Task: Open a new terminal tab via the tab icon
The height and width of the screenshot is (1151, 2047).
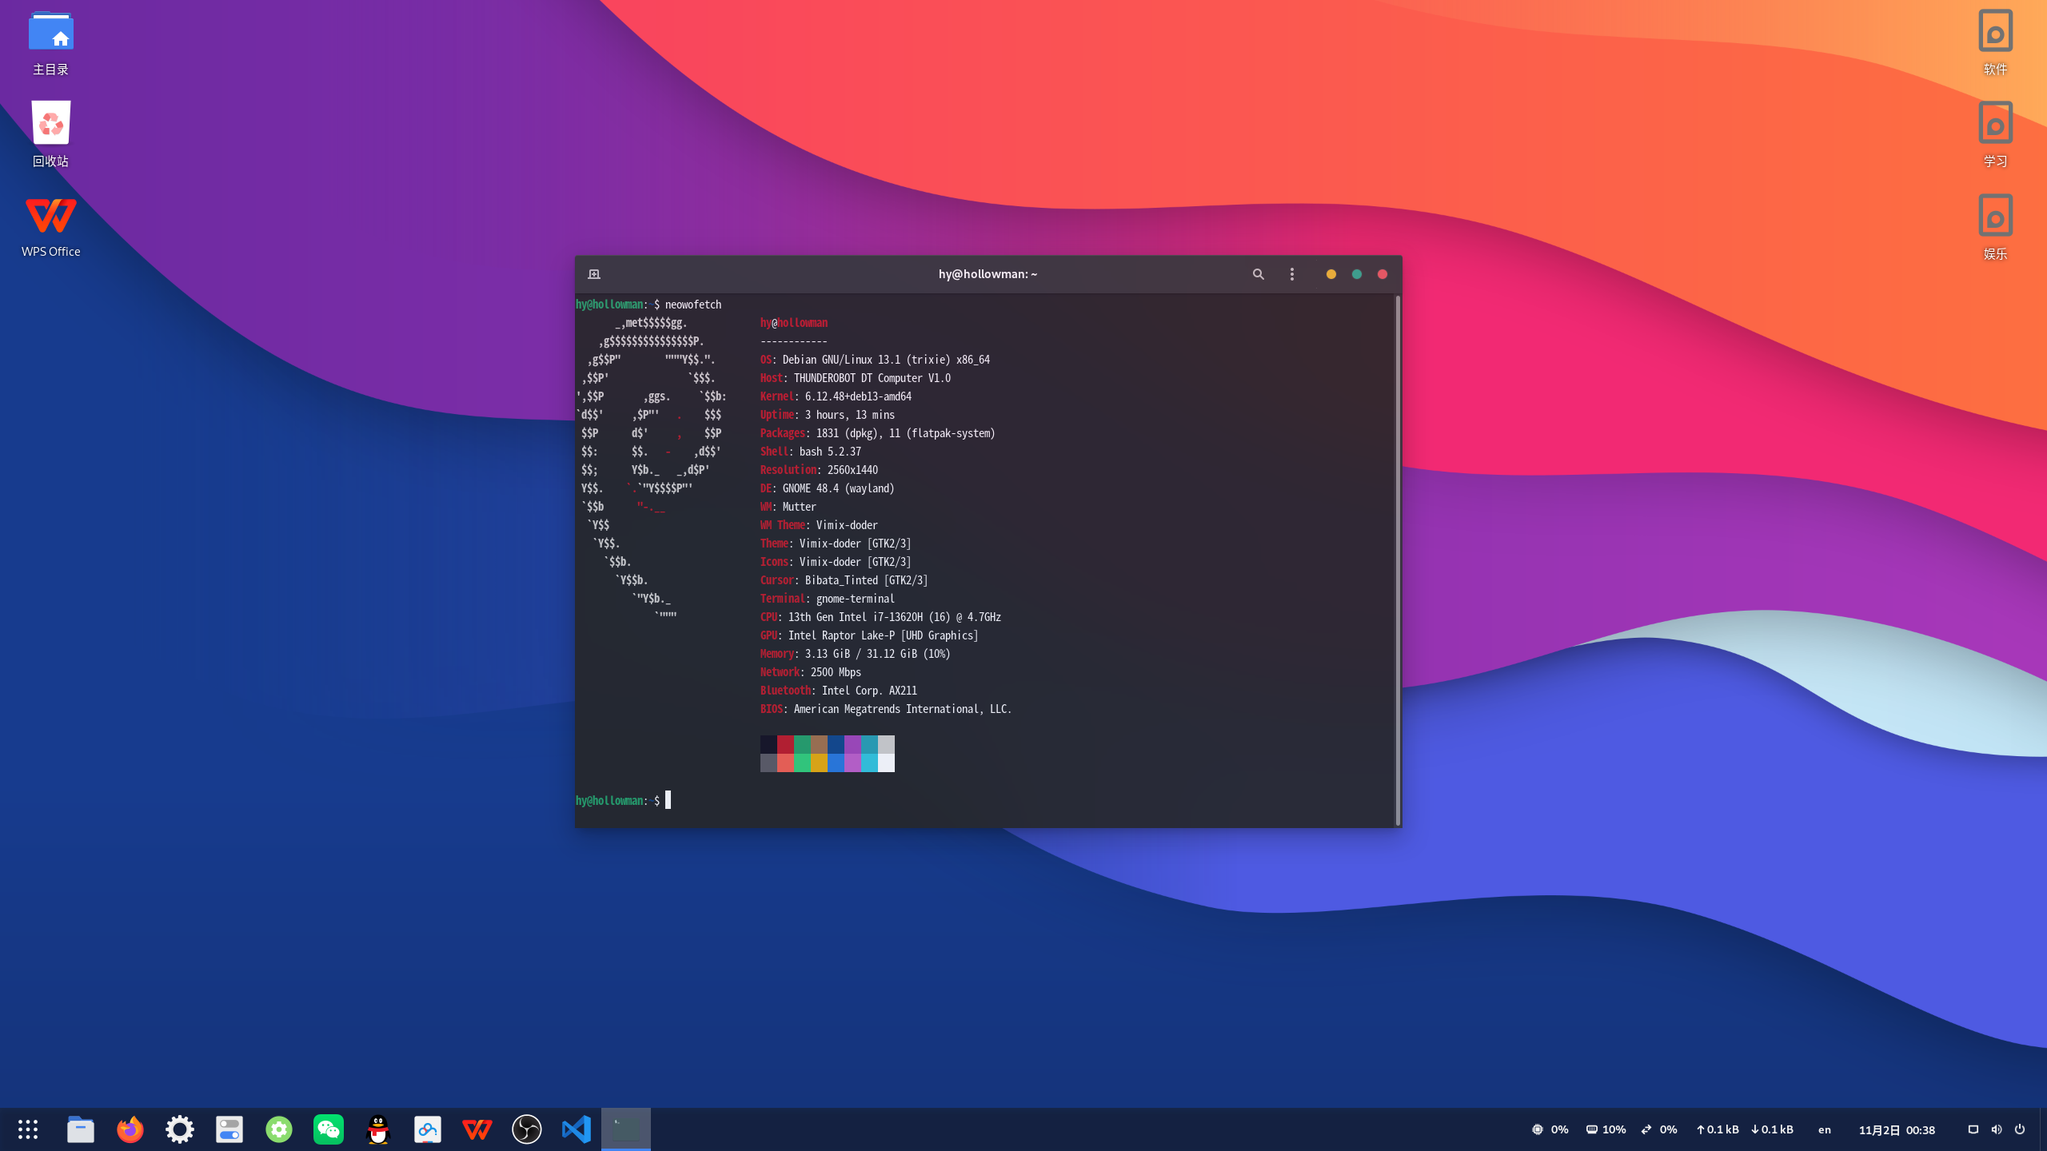Action: [x=593, y=273]
